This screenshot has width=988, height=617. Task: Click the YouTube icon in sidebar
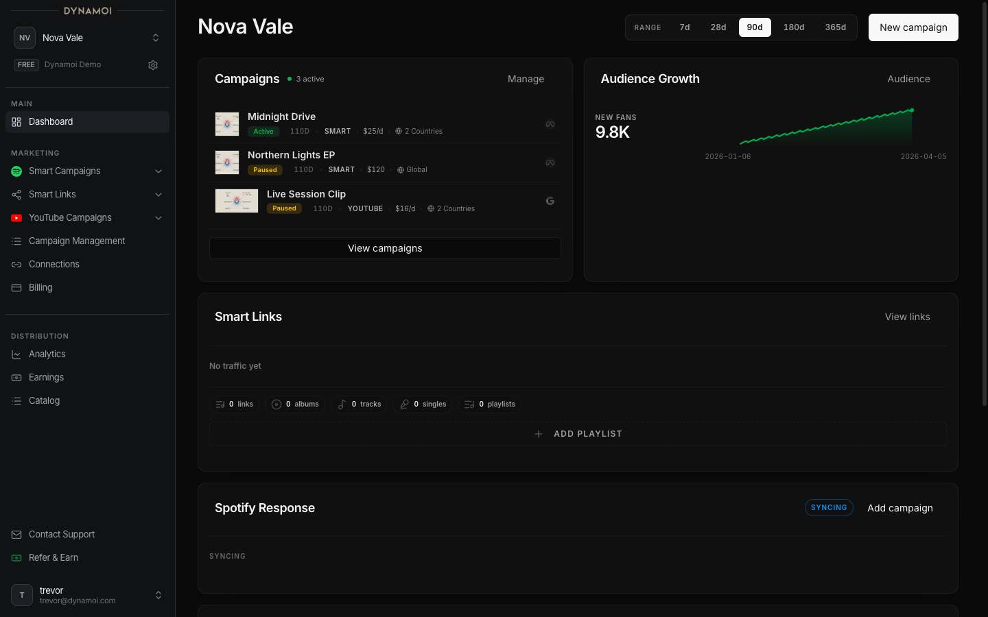tap(16, 218)
